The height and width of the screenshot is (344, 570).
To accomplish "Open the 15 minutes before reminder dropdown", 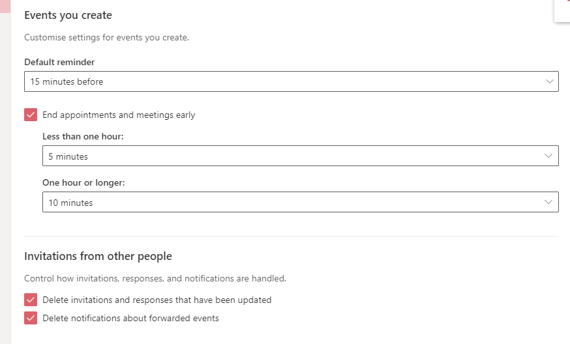I will [291, 81].
